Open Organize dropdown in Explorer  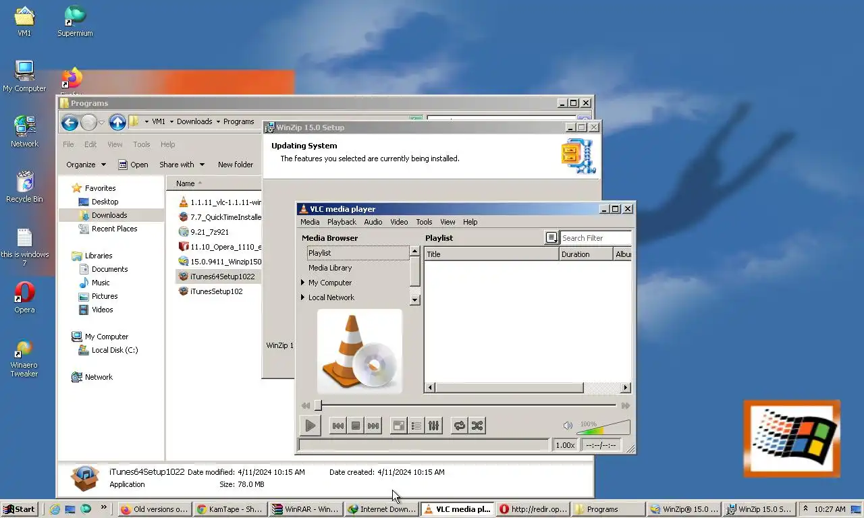coord(86,165)
